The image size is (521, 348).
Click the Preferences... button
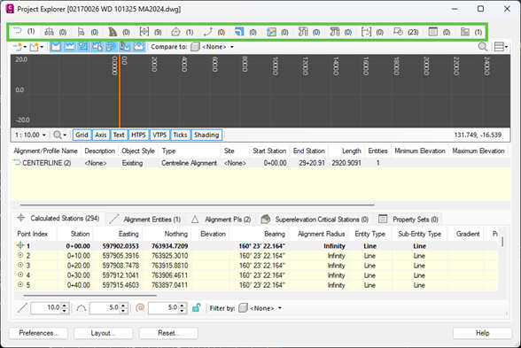pos(39,333)
